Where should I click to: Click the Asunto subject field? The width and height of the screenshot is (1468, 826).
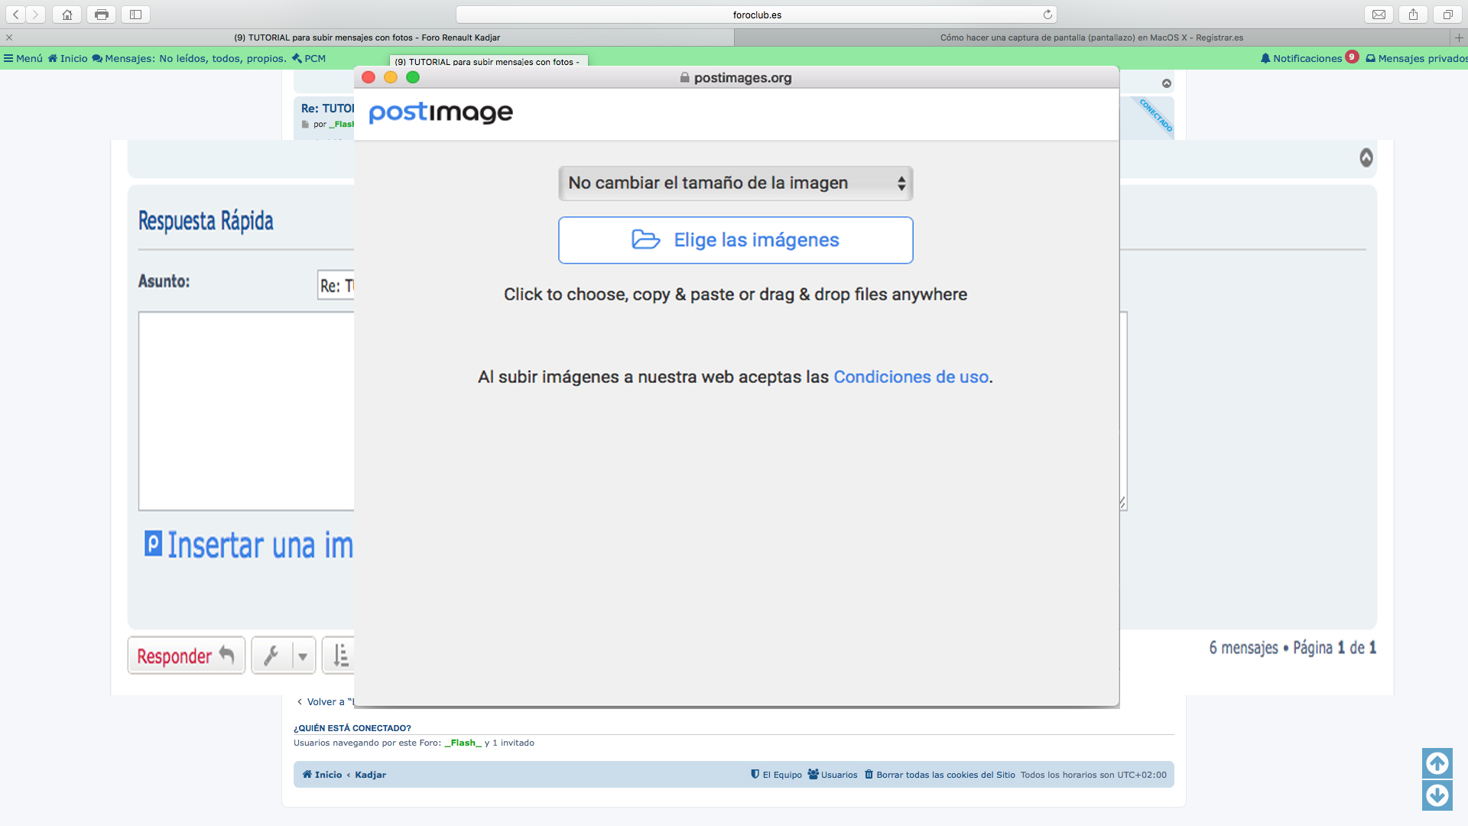pyautogui.click(x=336, y=285)
